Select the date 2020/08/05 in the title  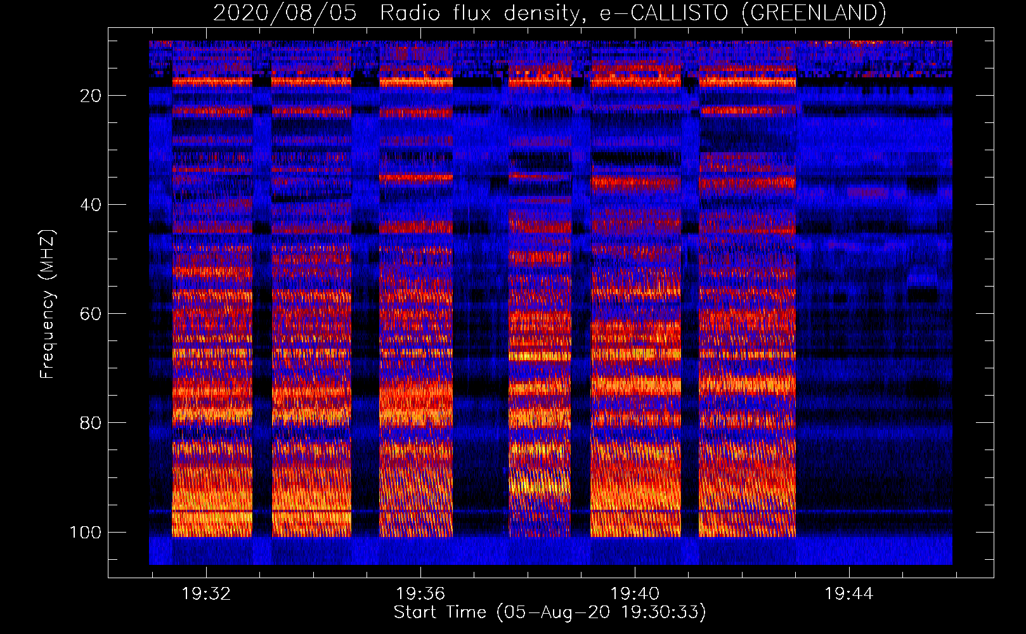[x=285, y=13]
